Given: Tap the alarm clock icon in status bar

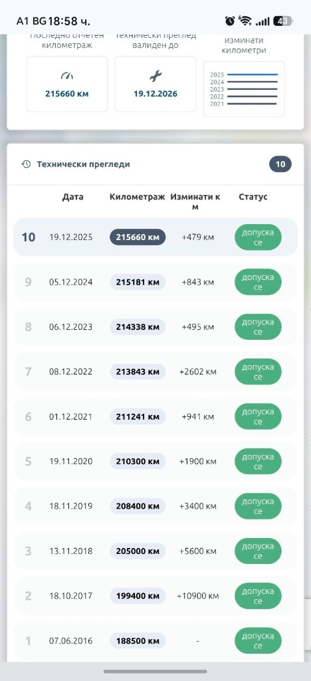Looking at the screenshot, I should [x=230, y=21].
